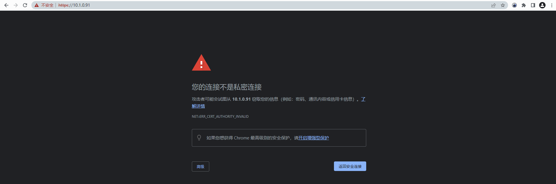Viewport: 556px width, 184px height.
Task: Open the 了解详情 link
Action: [198, 106]
